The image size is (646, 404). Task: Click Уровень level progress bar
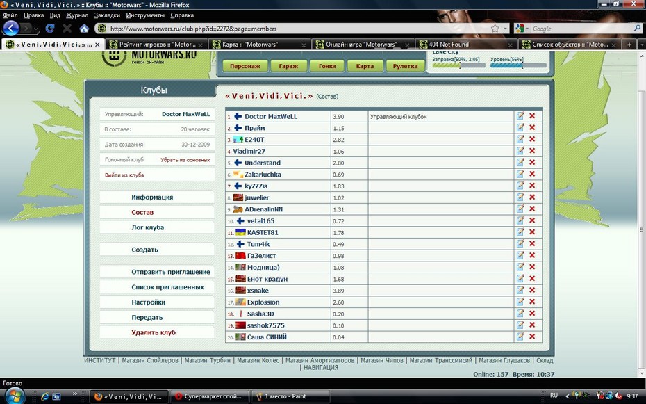tap(518, 65)
